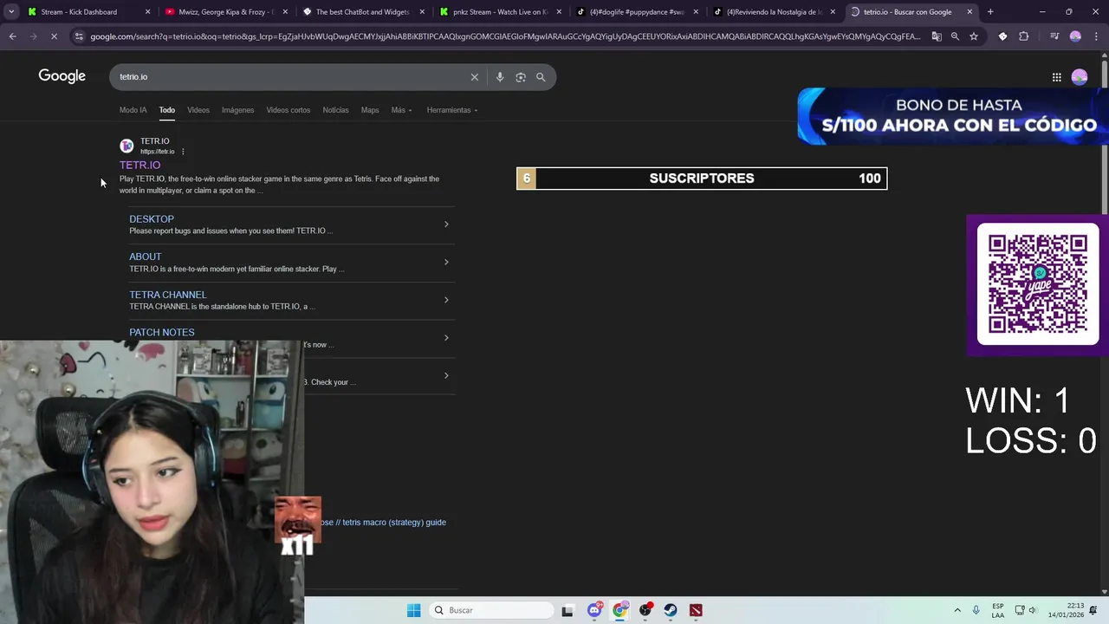Image resolution: width=1109 pixels, height=624 pixels.
Task: Open Chrome extensions puzzle icon
Action: point(1024,36)
